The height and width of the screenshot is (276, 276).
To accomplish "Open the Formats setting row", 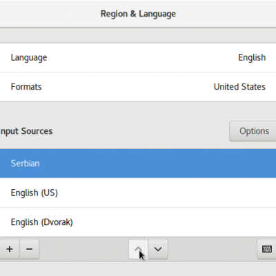I will 138,87.
